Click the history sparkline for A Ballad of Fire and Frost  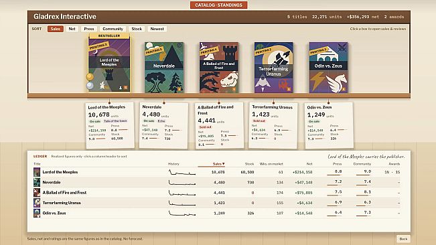point(182,193)
